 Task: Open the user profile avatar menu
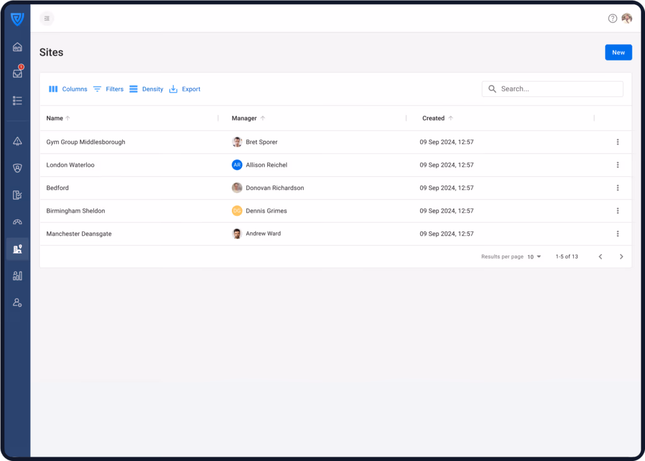coord(627,18)
